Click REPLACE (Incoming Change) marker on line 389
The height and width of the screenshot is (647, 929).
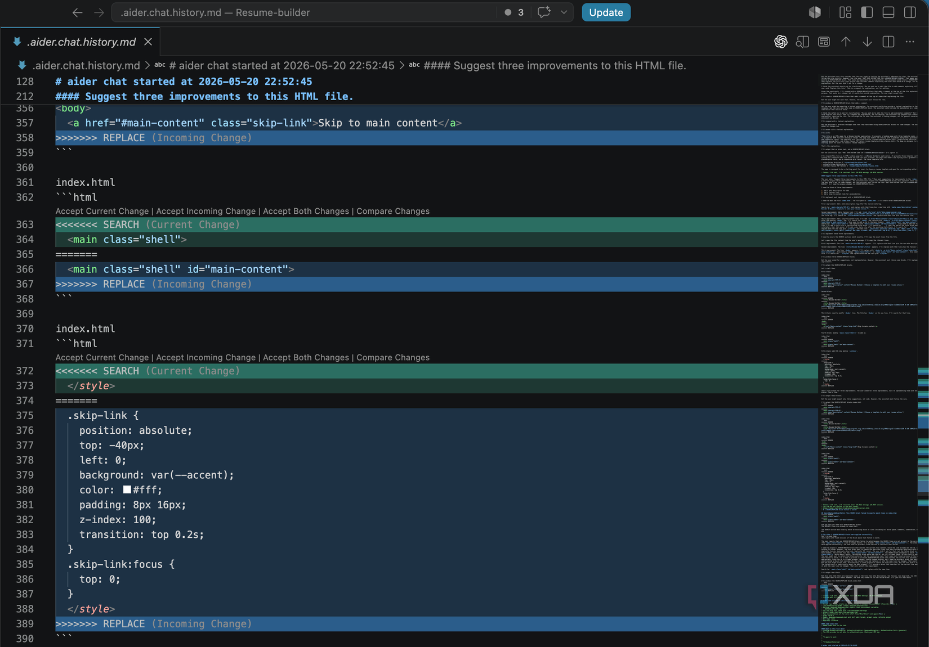154,624
